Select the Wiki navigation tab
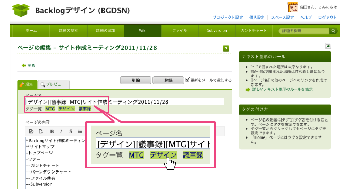The width and height of the screenshot is (340, 190). 143,31
